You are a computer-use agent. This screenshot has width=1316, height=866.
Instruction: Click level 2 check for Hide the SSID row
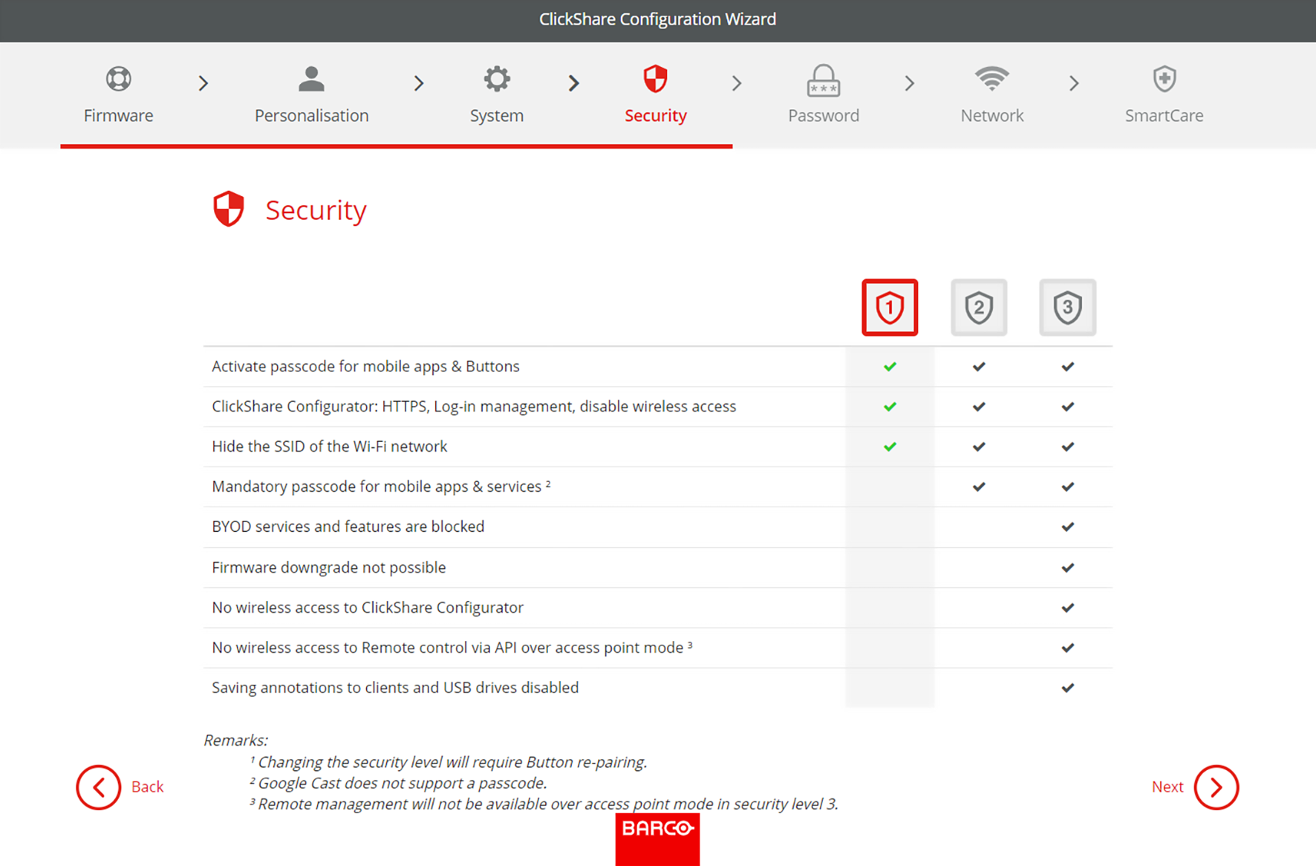(x=979, y=446)
